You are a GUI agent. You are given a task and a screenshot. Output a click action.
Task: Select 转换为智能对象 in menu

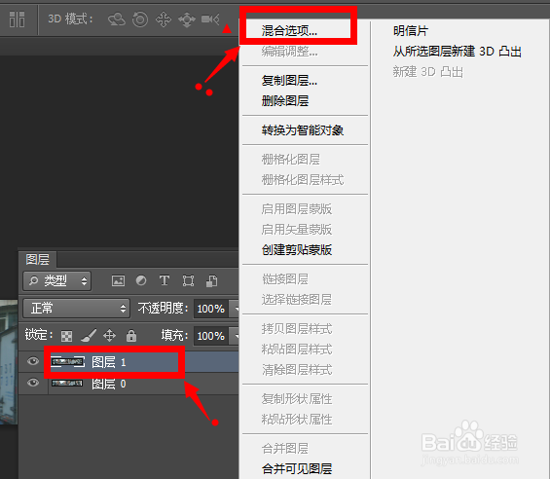point(303,130)
